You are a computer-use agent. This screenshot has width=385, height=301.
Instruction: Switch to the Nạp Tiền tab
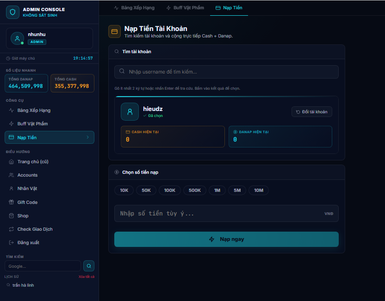pyautogui.click(x=229, y=8)
